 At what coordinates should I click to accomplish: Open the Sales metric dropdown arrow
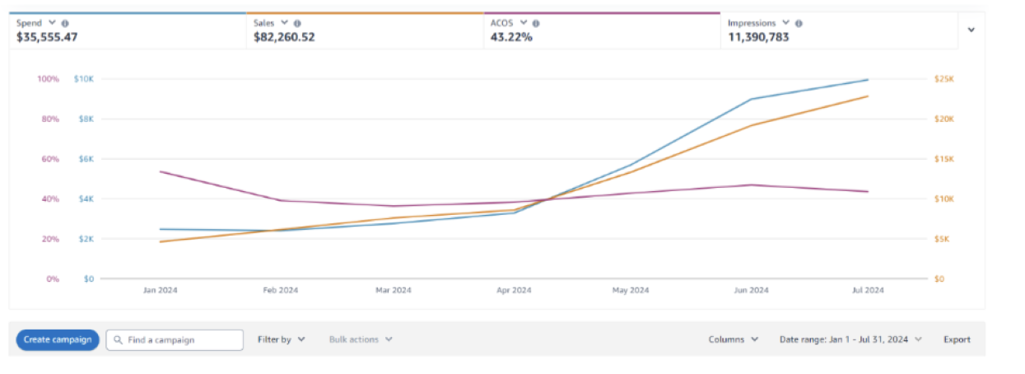(x=285, y=24)
